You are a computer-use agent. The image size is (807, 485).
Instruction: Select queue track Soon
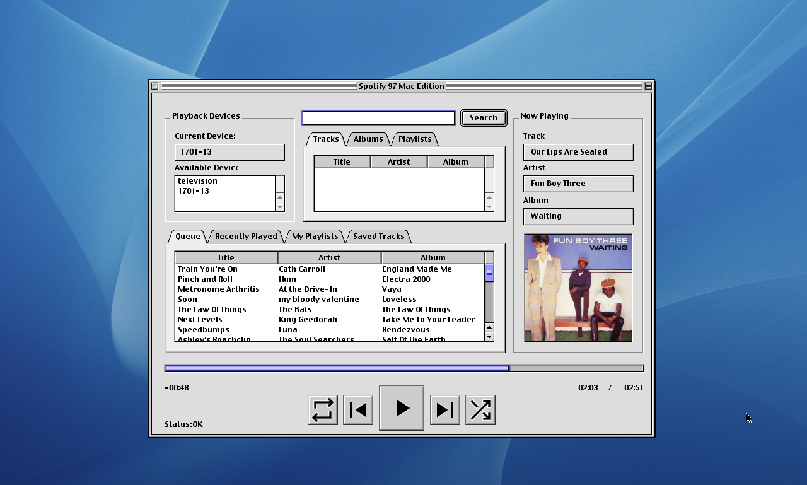click(187, 300)
